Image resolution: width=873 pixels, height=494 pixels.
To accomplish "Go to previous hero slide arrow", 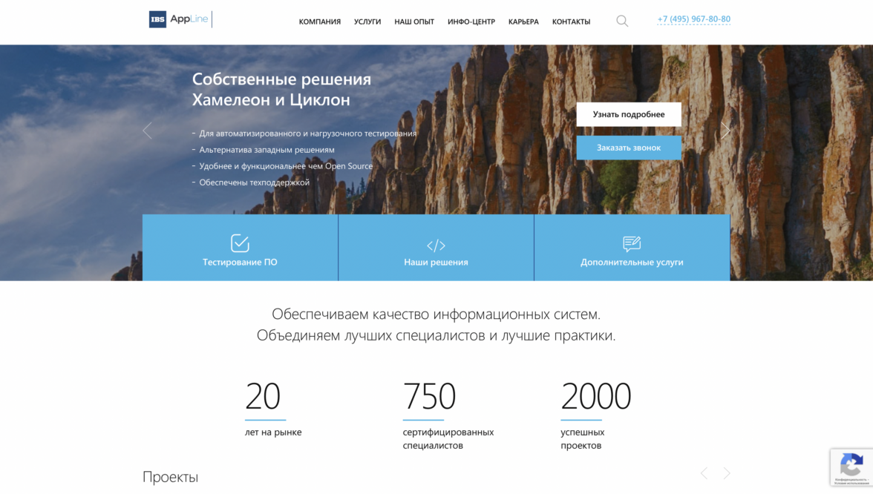I will [147, 131].
